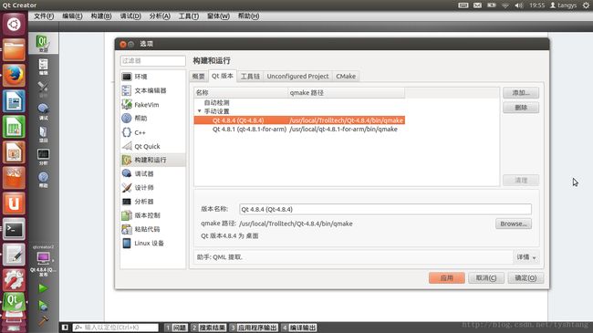Switch to the Unconfigured Project tab
593x333 pixels.
297,77
